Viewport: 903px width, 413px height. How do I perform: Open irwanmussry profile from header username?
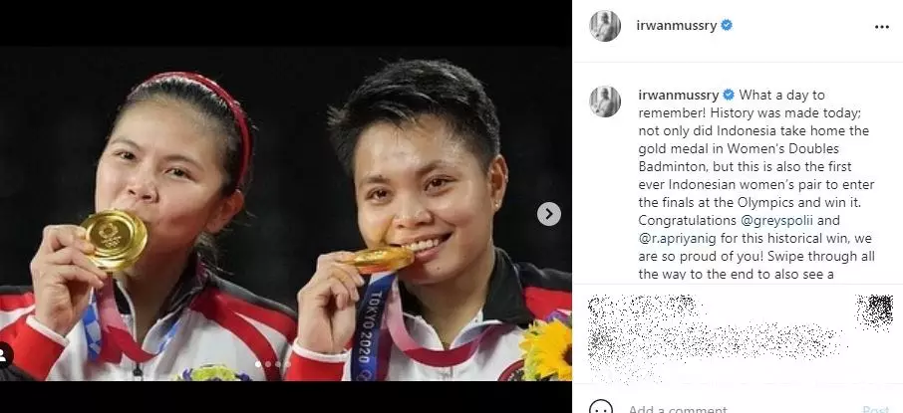point(676,25)
